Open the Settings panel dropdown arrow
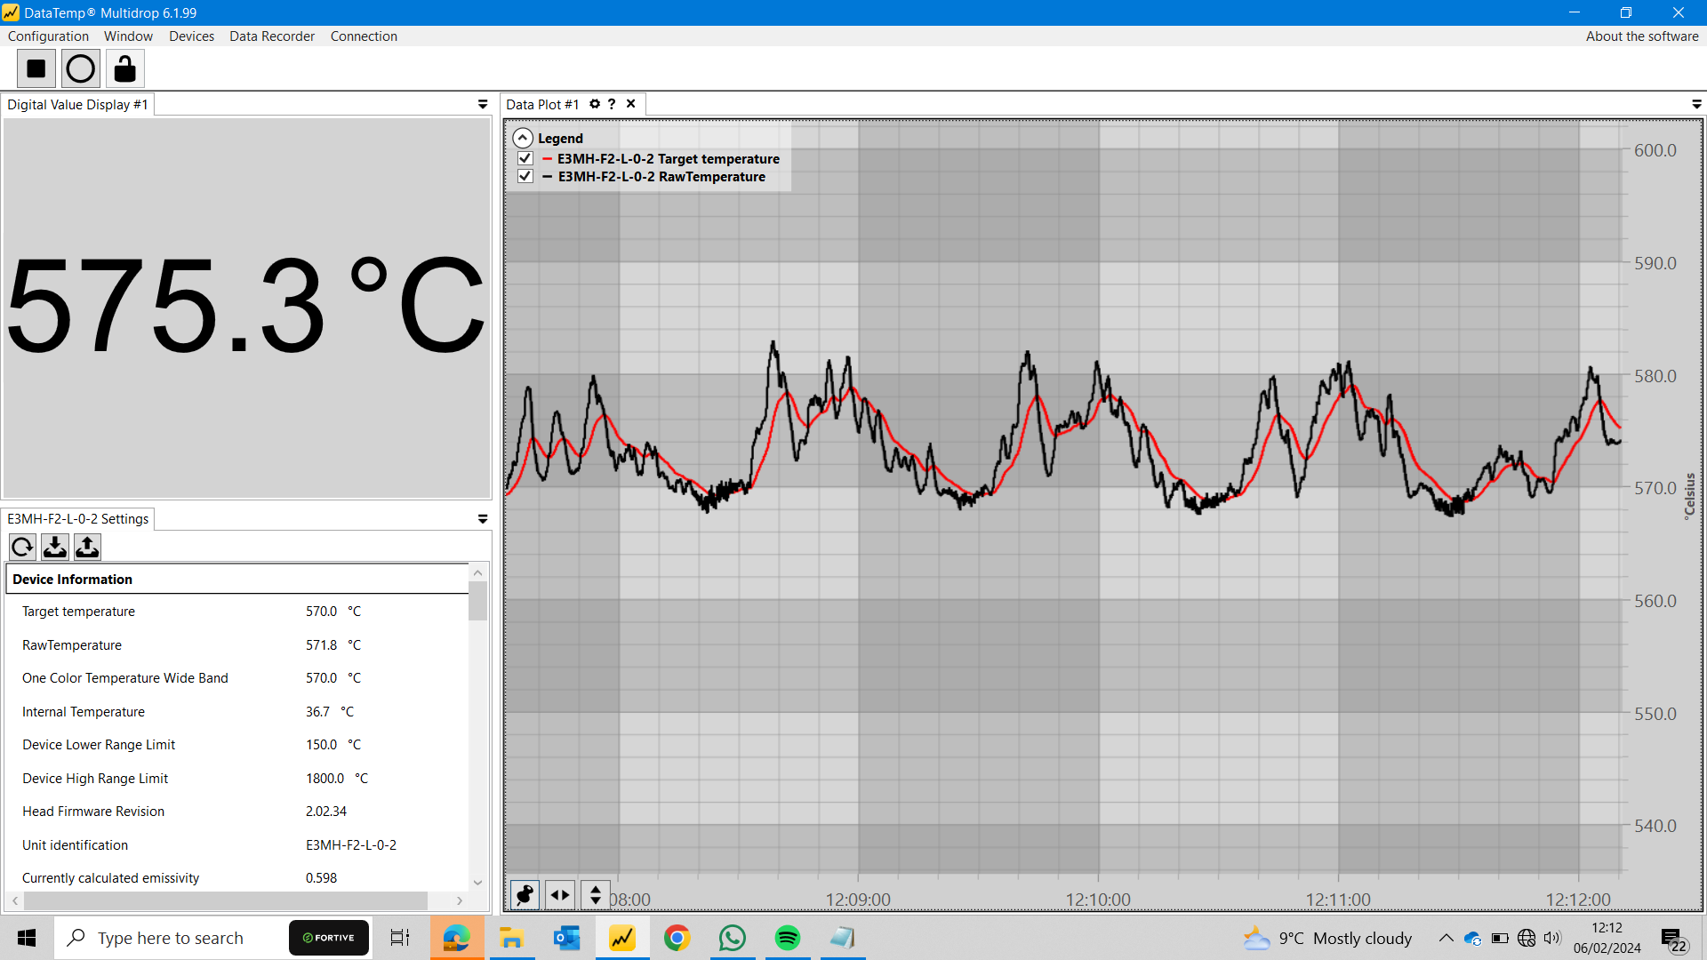The image size is (1707, 960). [x=483, y=518]
